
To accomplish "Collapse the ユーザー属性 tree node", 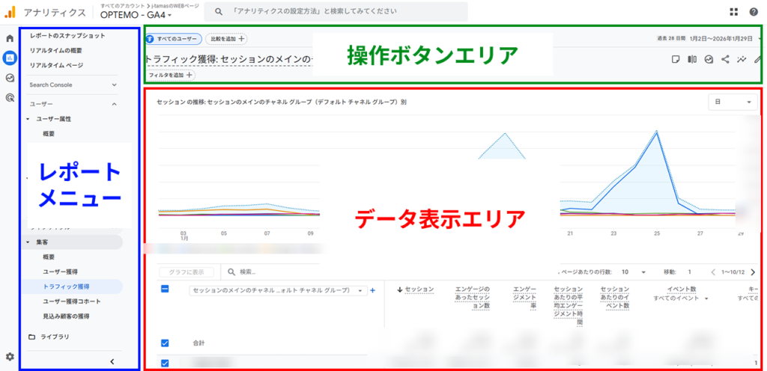I will coord(28,119).
